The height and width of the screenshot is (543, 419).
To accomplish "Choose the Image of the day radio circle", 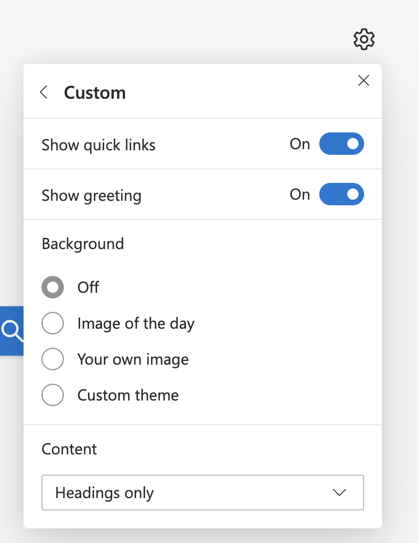I will pos(53,323).
